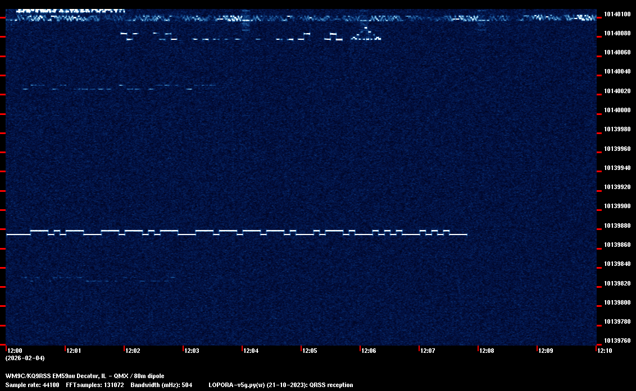Select the 10139900 frequency marker
This screenshot has height=391, width=636.
coord(617,206)
